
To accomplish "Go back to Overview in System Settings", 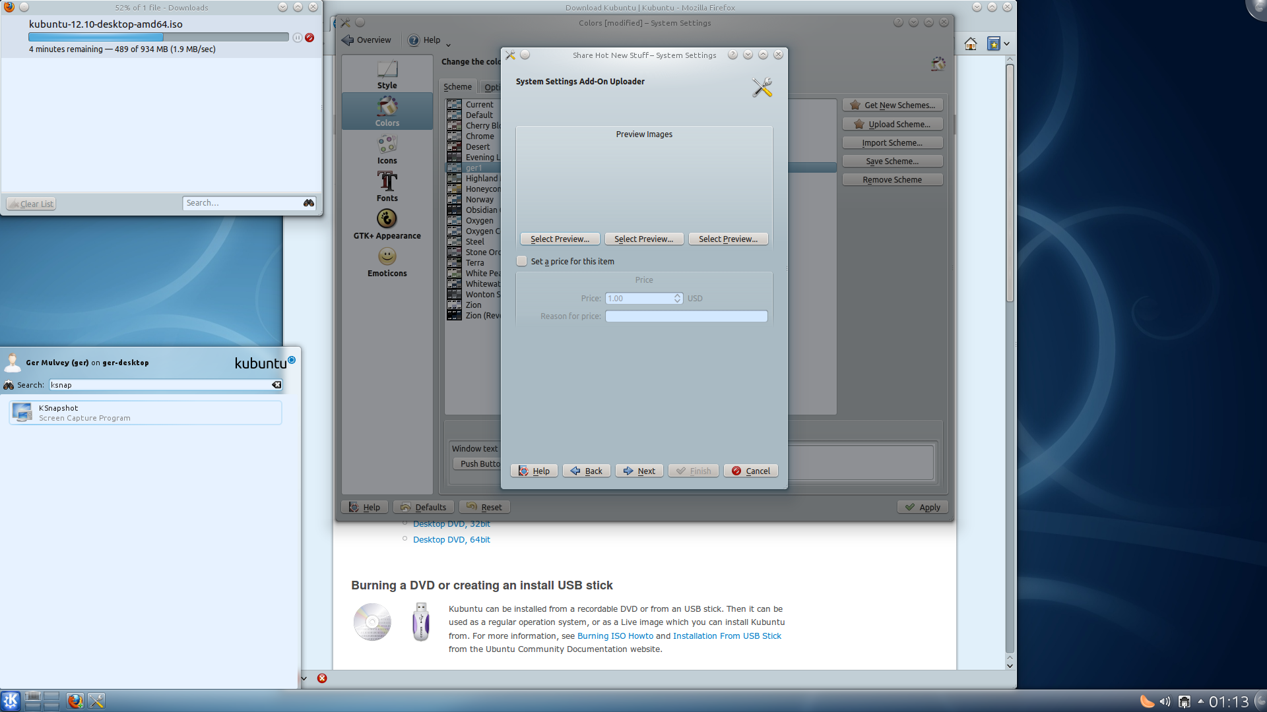I will (x=367, y=40).
